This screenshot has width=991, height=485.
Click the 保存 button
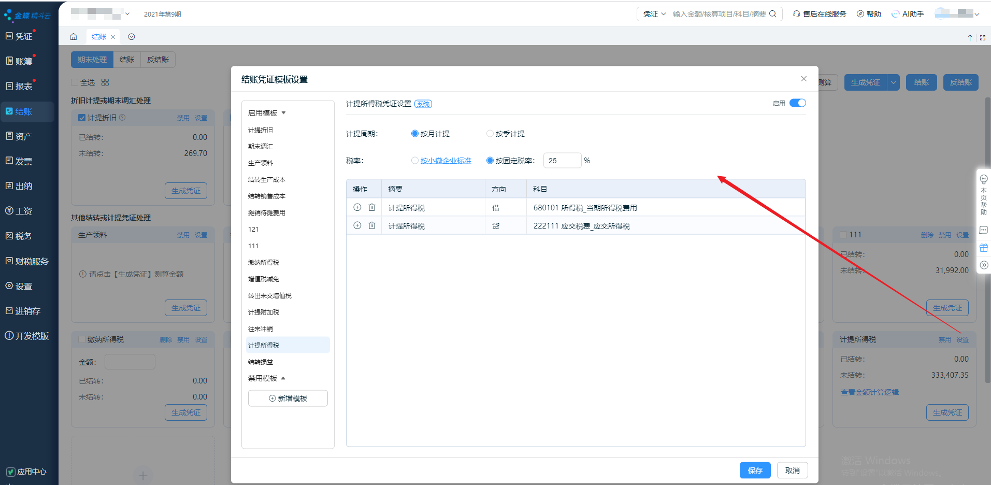click(755, 470)
